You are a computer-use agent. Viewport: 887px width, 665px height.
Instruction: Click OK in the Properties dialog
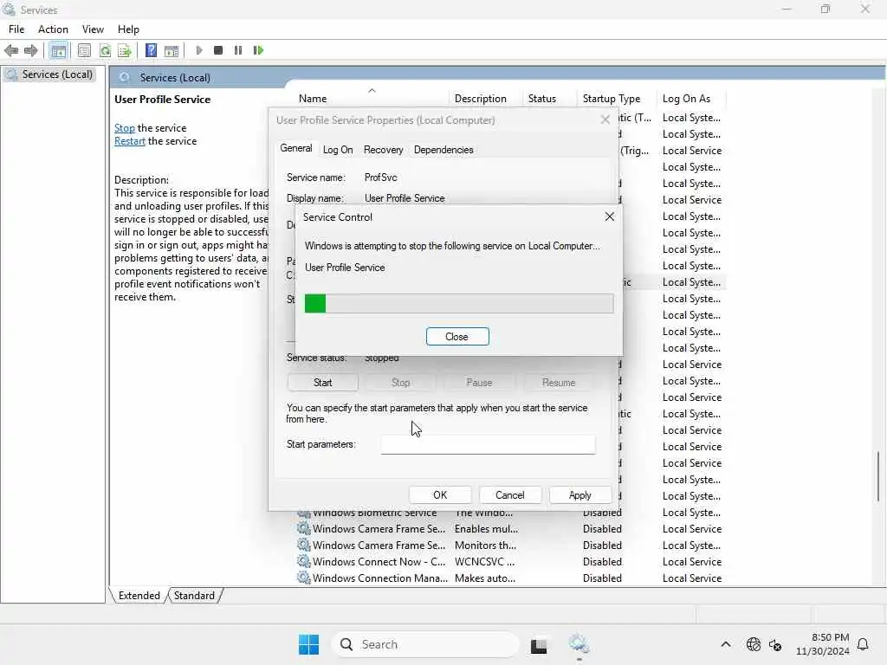[x=440, y=494]
